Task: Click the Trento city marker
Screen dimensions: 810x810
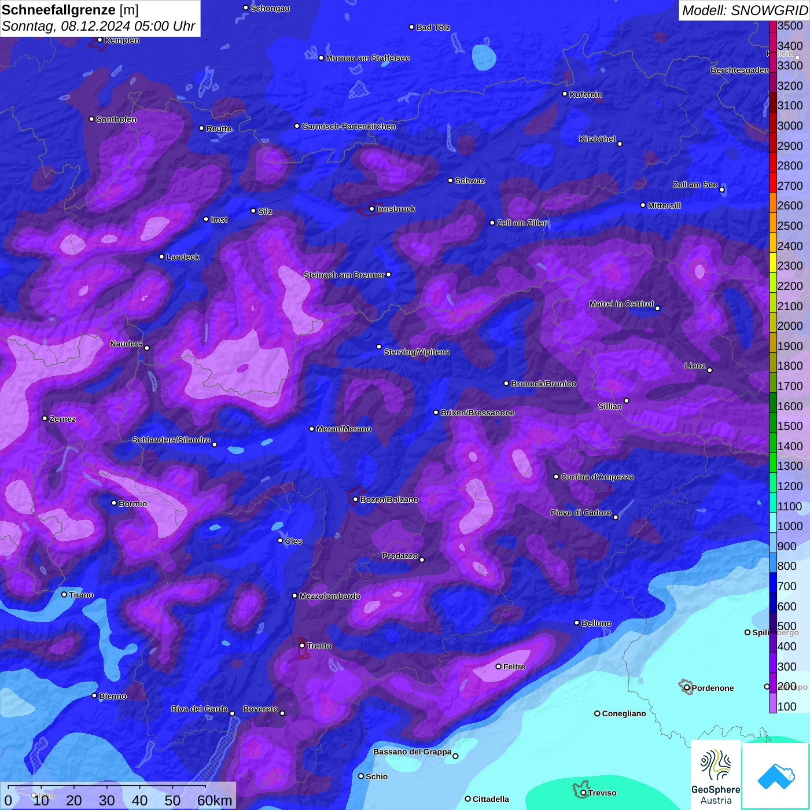Action: pos(302,646)
